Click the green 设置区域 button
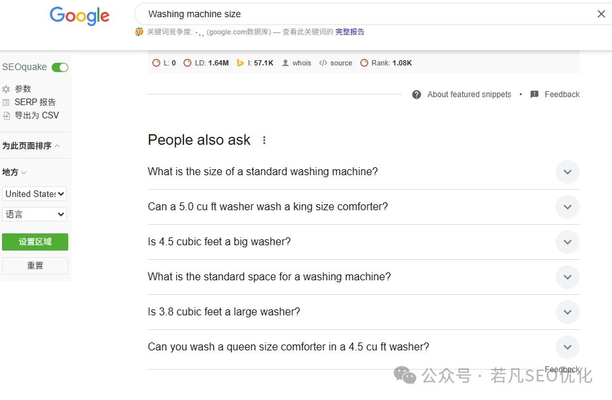The height and width of the screenshot is (400, 612). click(34, 242)
